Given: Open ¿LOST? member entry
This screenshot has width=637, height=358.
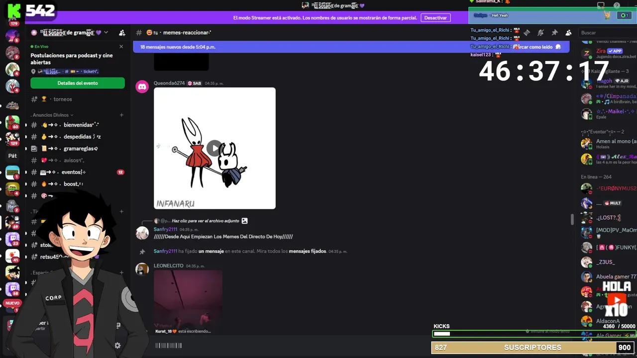Looking at the screenshot, I should pos(608,218).
